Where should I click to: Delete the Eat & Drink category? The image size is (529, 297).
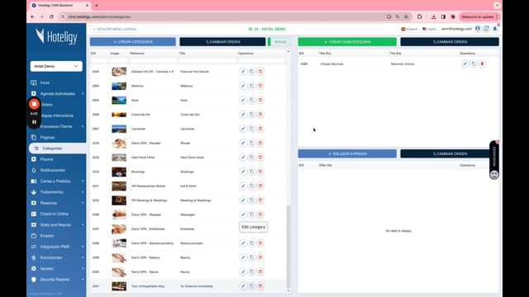260,186
